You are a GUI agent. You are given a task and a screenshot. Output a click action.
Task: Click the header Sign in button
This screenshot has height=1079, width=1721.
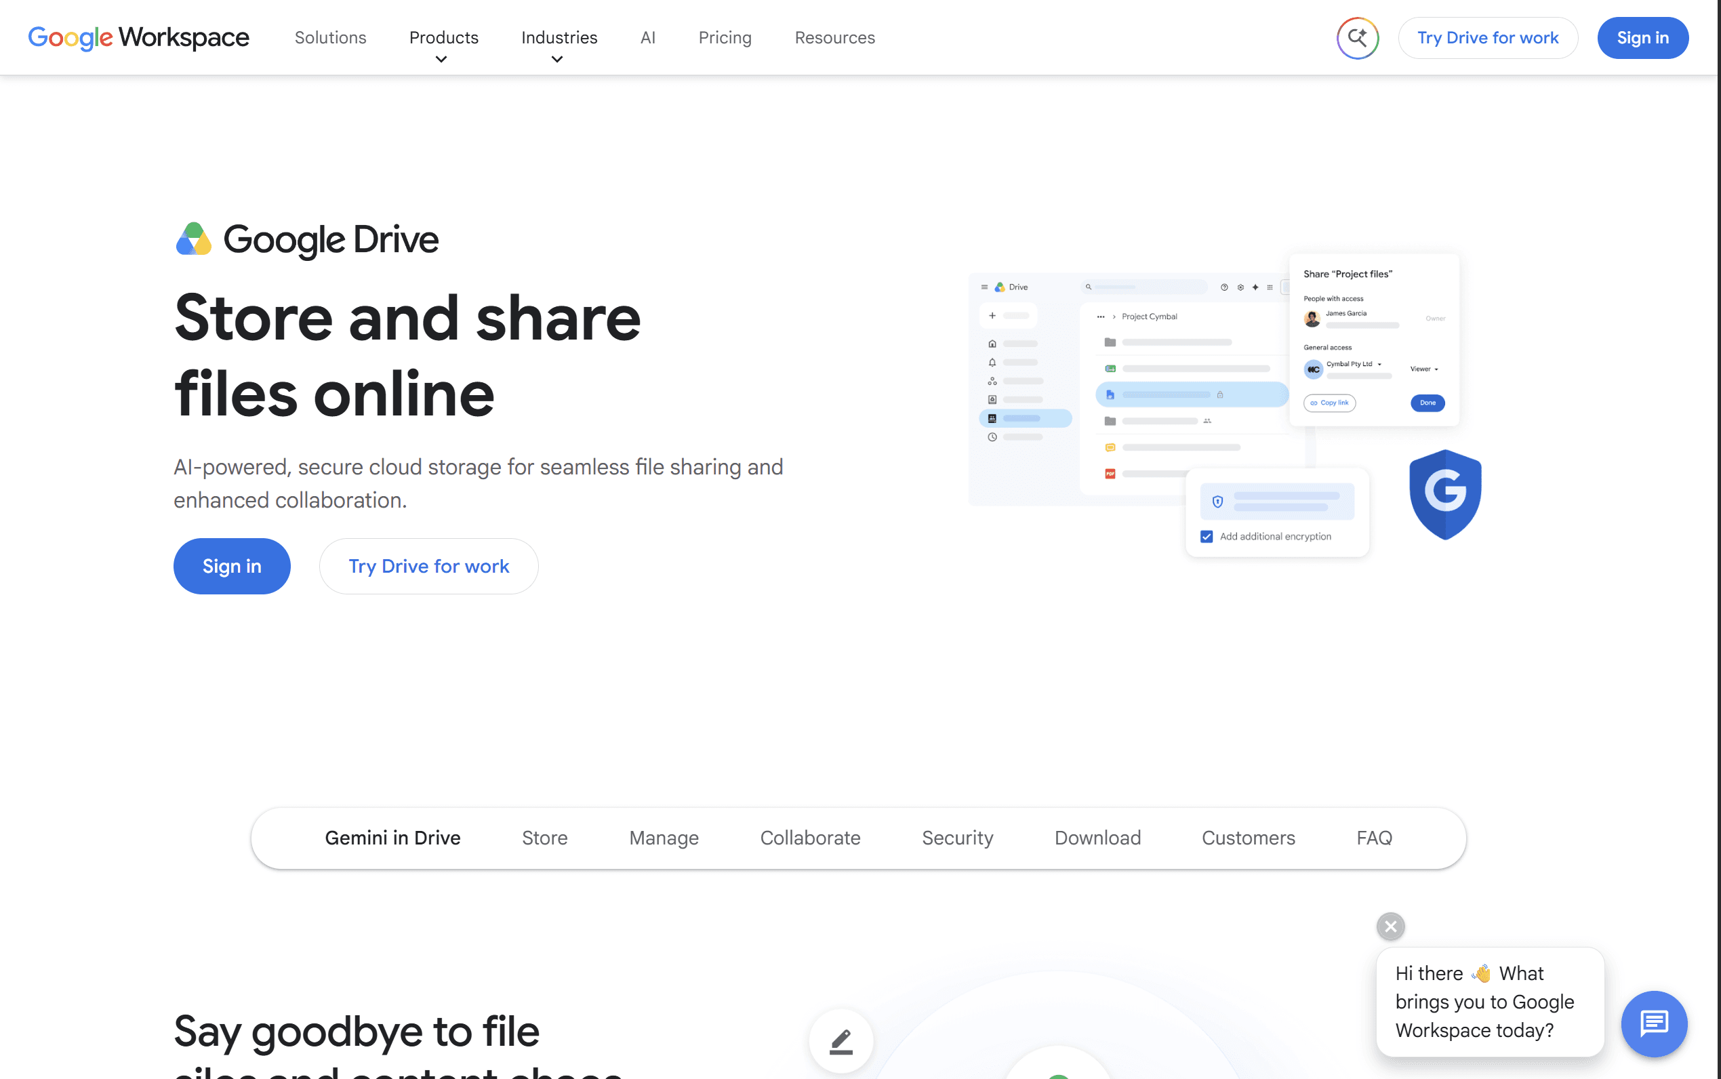point(1642,38)
